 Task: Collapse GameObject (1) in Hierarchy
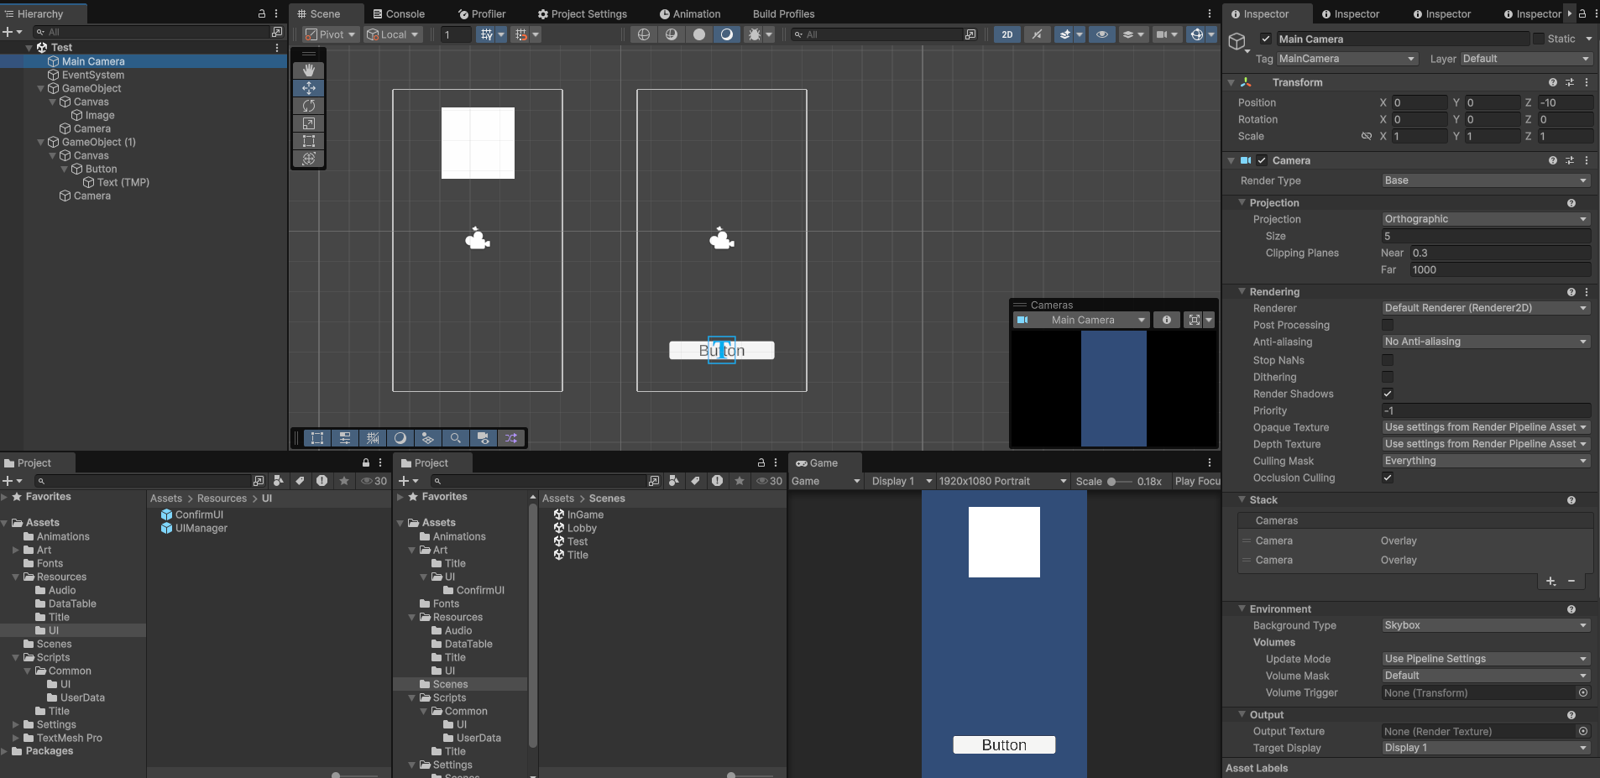[41, 142]
